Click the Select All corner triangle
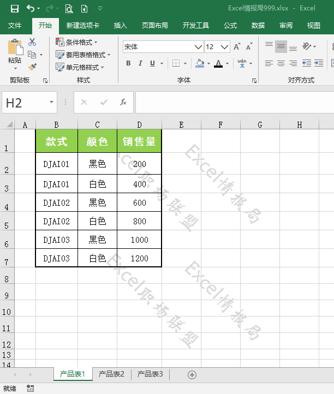 tap(9, 124)
